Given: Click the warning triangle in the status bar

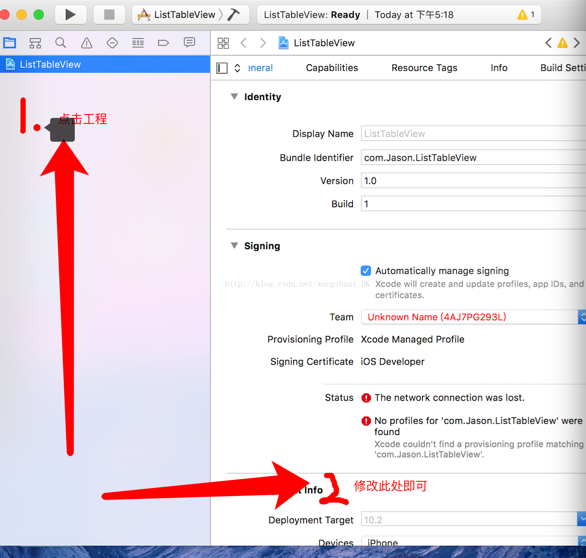Looking at the screenshot, I should tap(522, 15).
